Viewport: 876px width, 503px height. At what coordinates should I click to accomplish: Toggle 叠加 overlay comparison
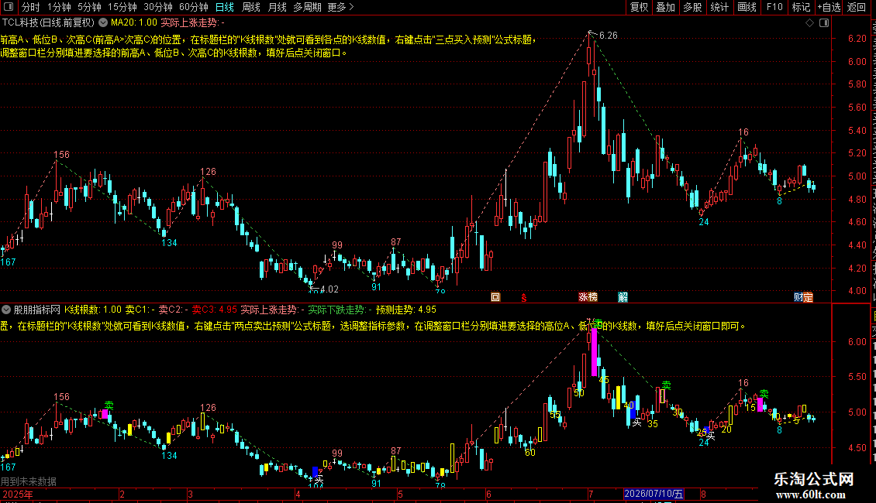665,7
